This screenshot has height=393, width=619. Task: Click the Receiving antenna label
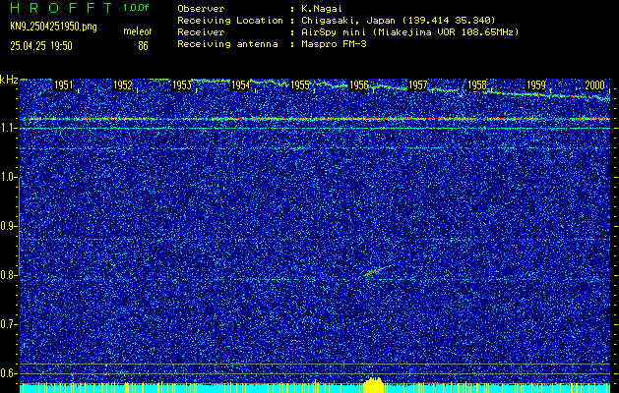pyautogui.click(x=227, y=44)
